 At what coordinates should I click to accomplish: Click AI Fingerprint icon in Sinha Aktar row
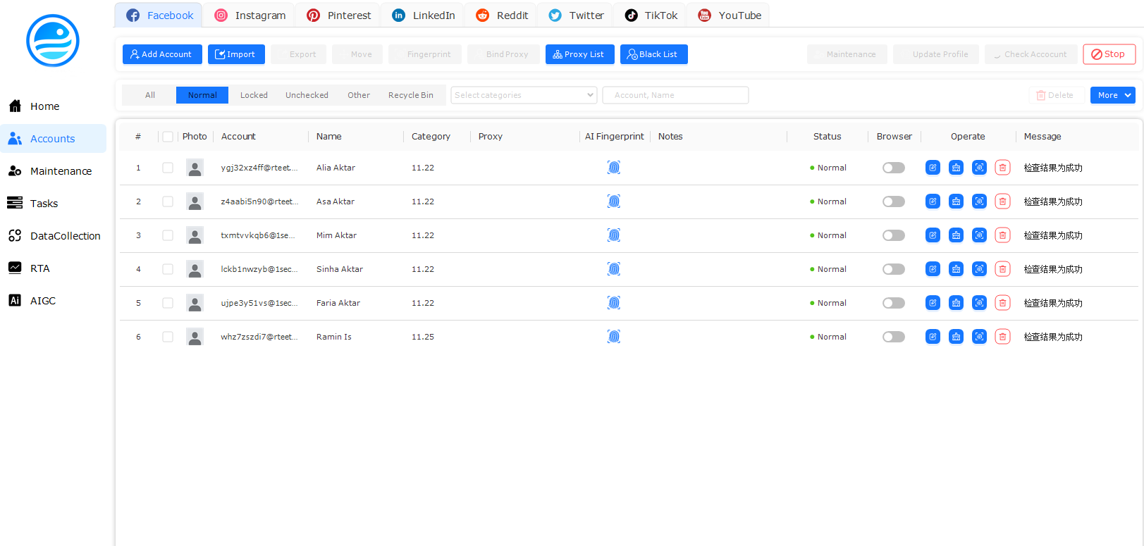614,269
